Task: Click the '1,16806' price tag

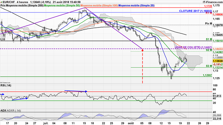Action: pos(218,14)
